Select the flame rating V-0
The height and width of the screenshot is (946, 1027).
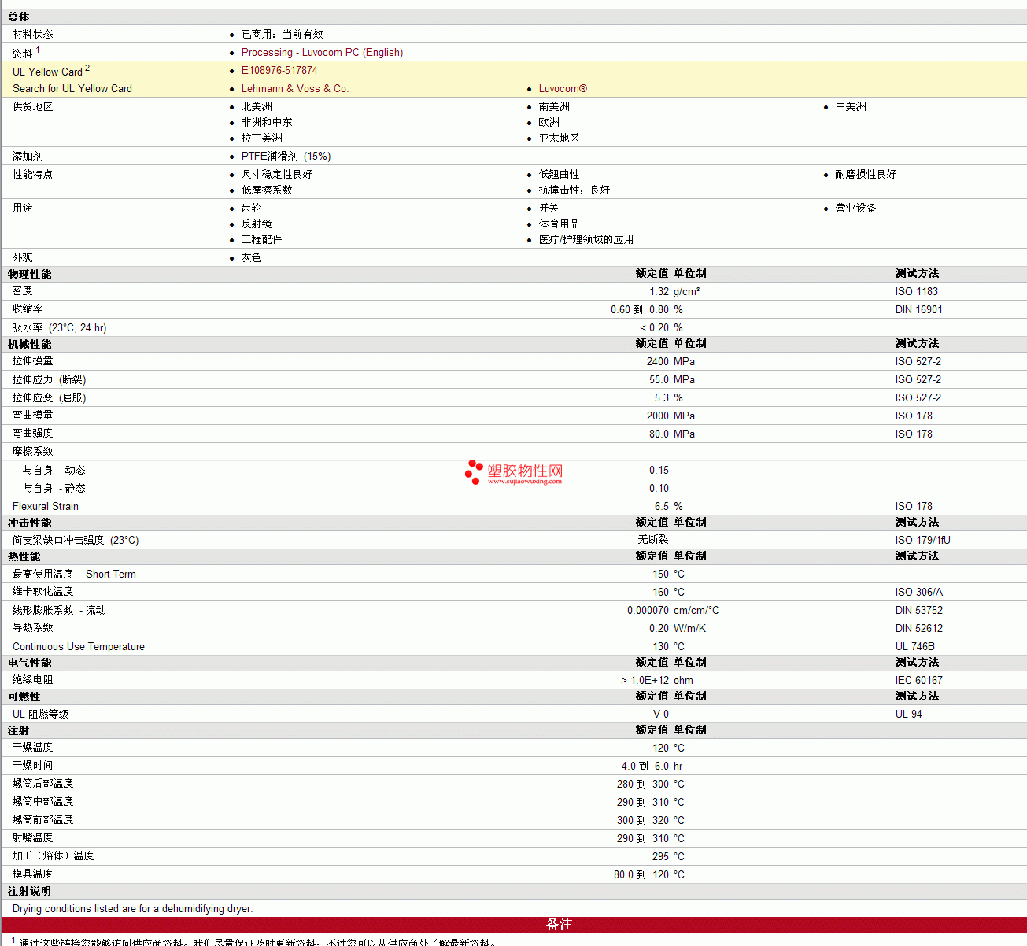[661, 714]
